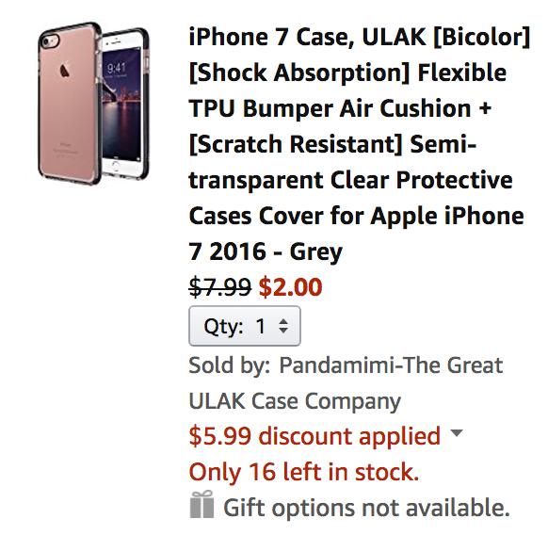The width and height of the screenshot is (548, 535).
Task: Click the gift box icon
Action: pyautogui.click(x=201, y=504)
